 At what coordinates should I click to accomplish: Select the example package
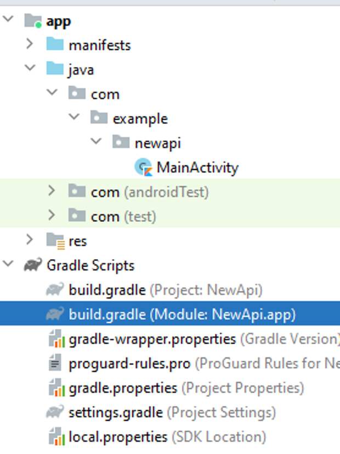point(140,119)
